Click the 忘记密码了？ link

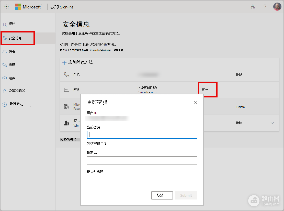[97, 144]
